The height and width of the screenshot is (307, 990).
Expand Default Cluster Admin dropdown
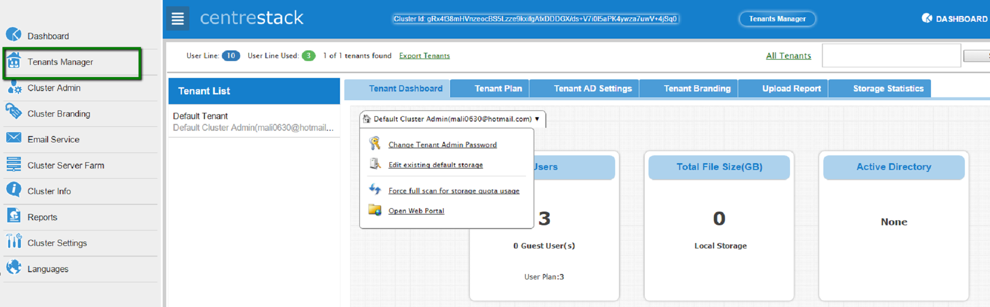(x=453, y=119)
